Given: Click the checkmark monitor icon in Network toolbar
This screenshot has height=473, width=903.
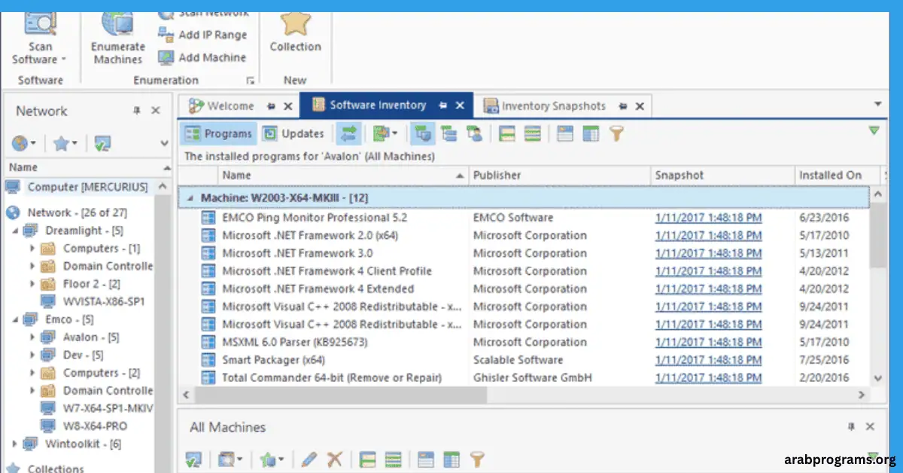Looking at the screenshot, I should pyautogui.click(x=103, y=143).
